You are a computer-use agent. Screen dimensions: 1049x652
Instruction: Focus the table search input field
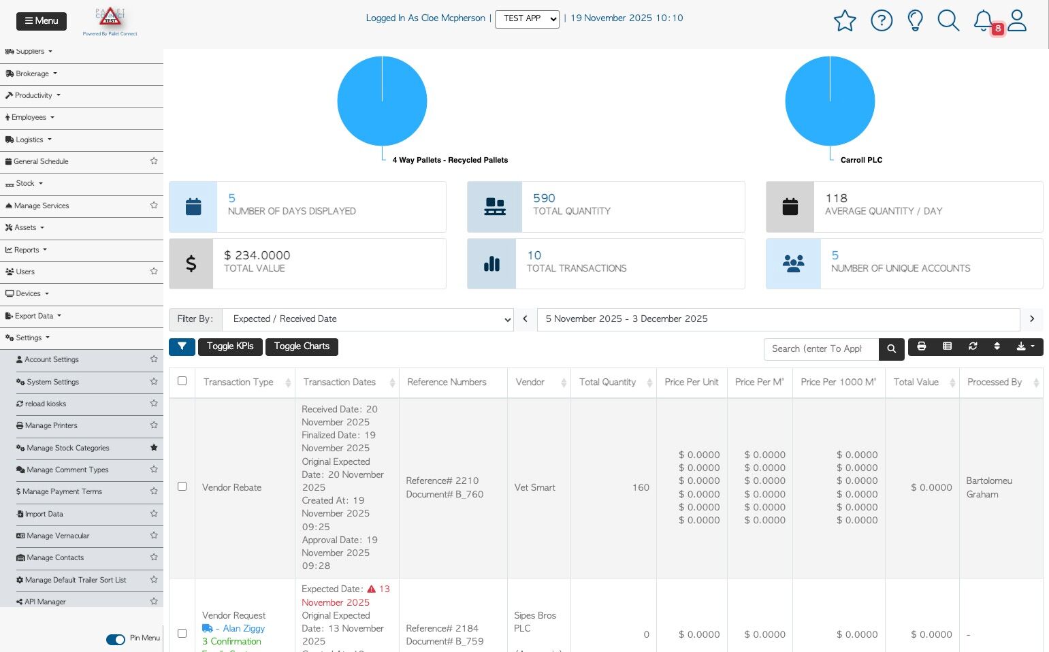(821, 349)
